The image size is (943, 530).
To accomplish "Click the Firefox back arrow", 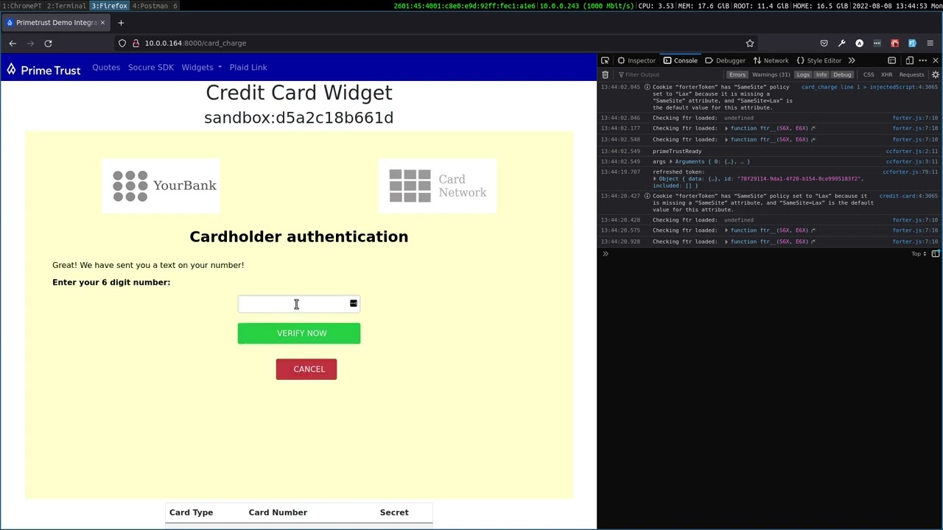I will pyautogui.click(x=13, y=43).
